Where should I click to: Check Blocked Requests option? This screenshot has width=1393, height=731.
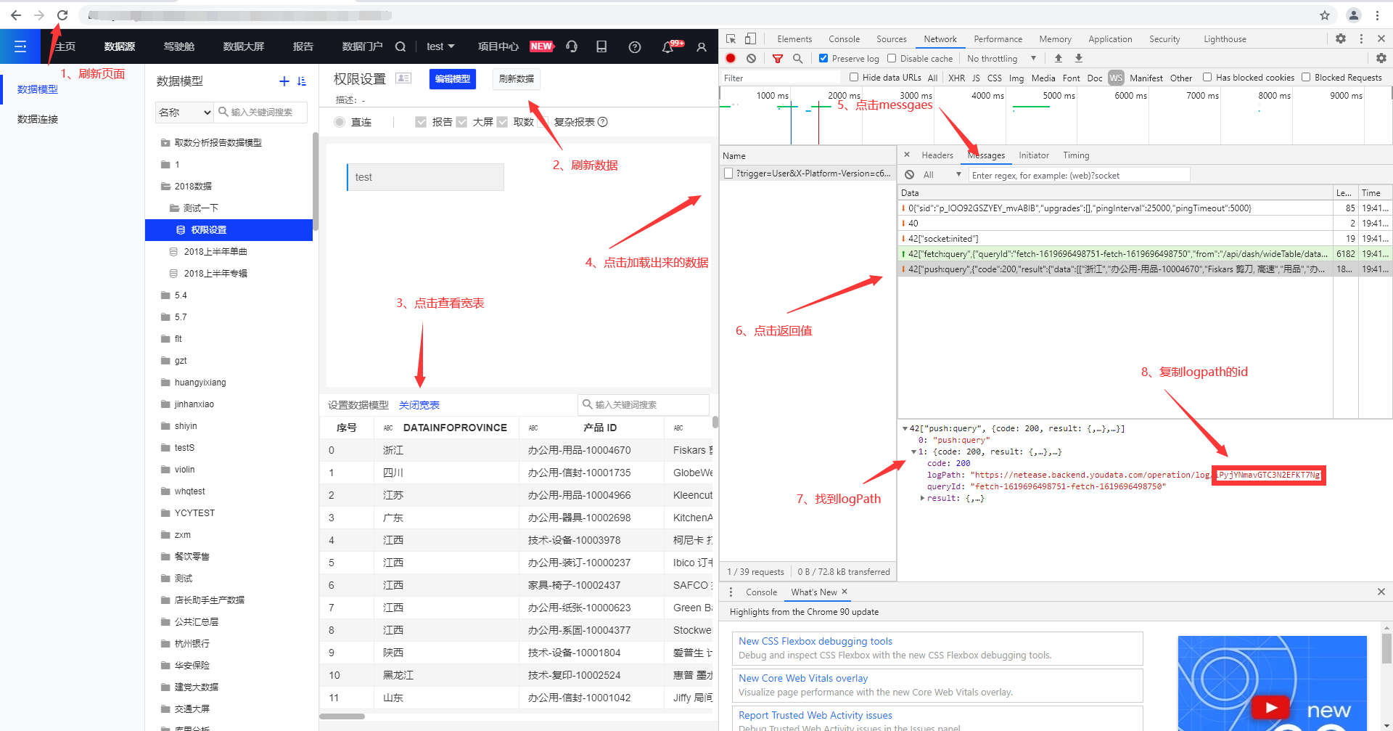[1306, 77]
